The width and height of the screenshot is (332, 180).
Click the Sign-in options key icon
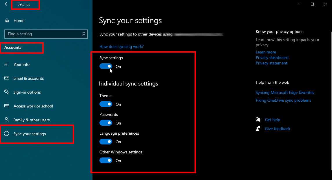pyautogui.click(x=7, y=92)
